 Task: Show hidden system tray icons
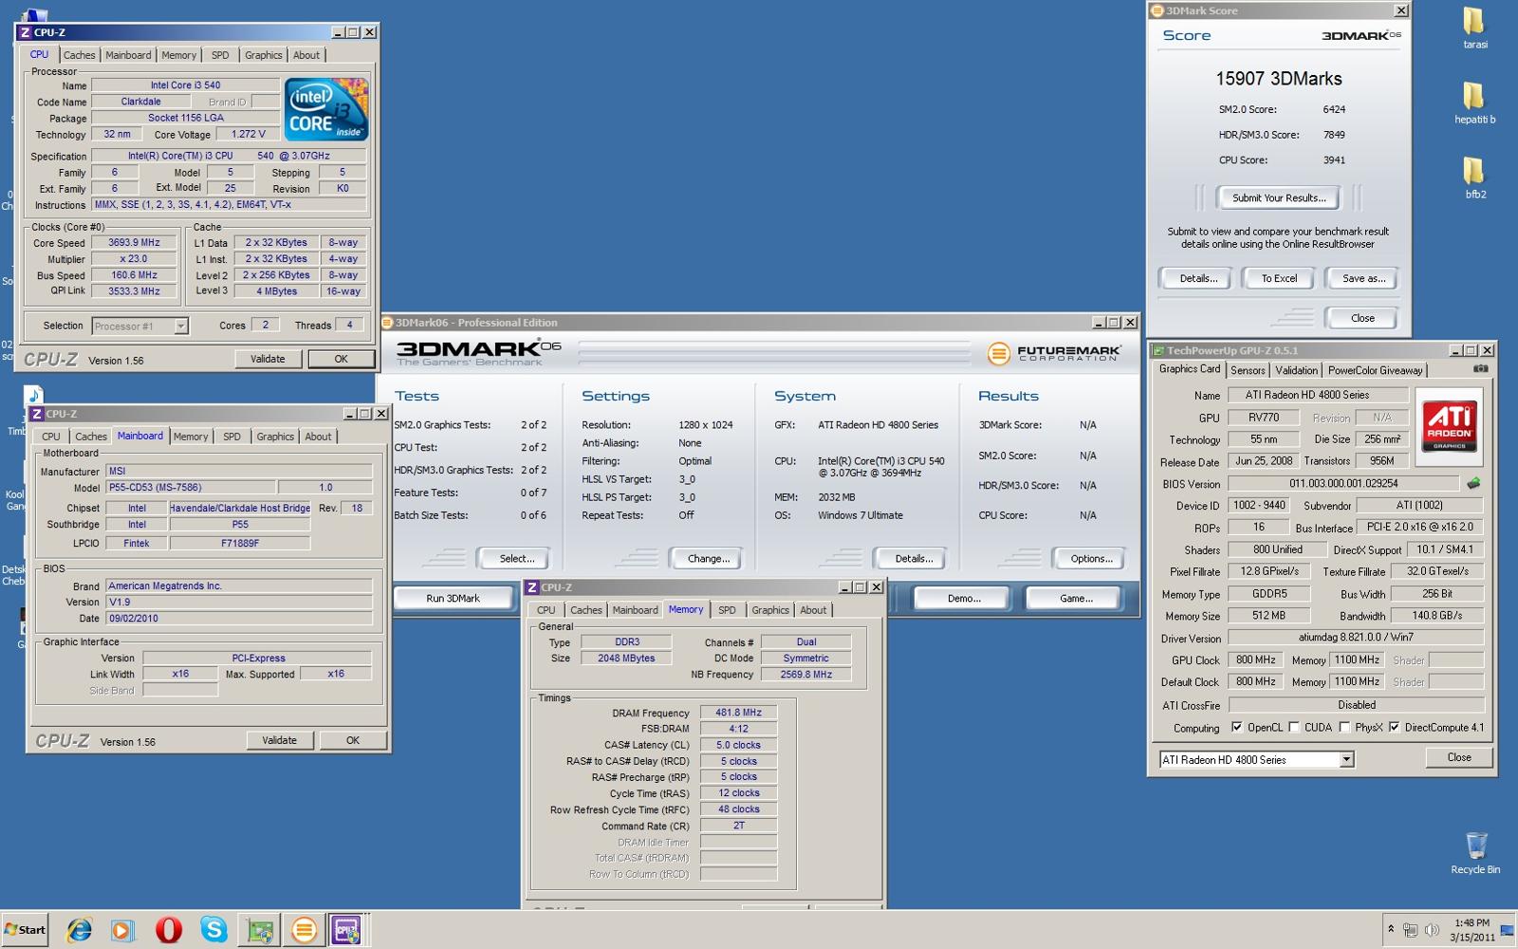click(x=1391, y=930)
